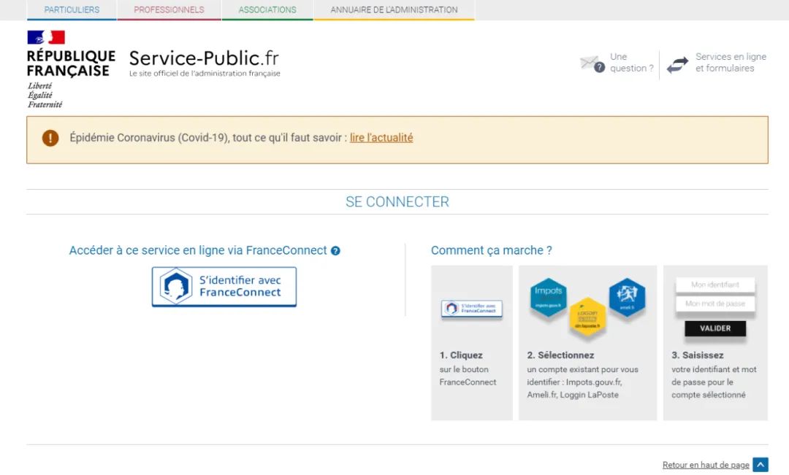Click 'Retour en haut de page' link
Image resolution: width=789 pixels, height=475 pixels.
(x=706, y=465)
